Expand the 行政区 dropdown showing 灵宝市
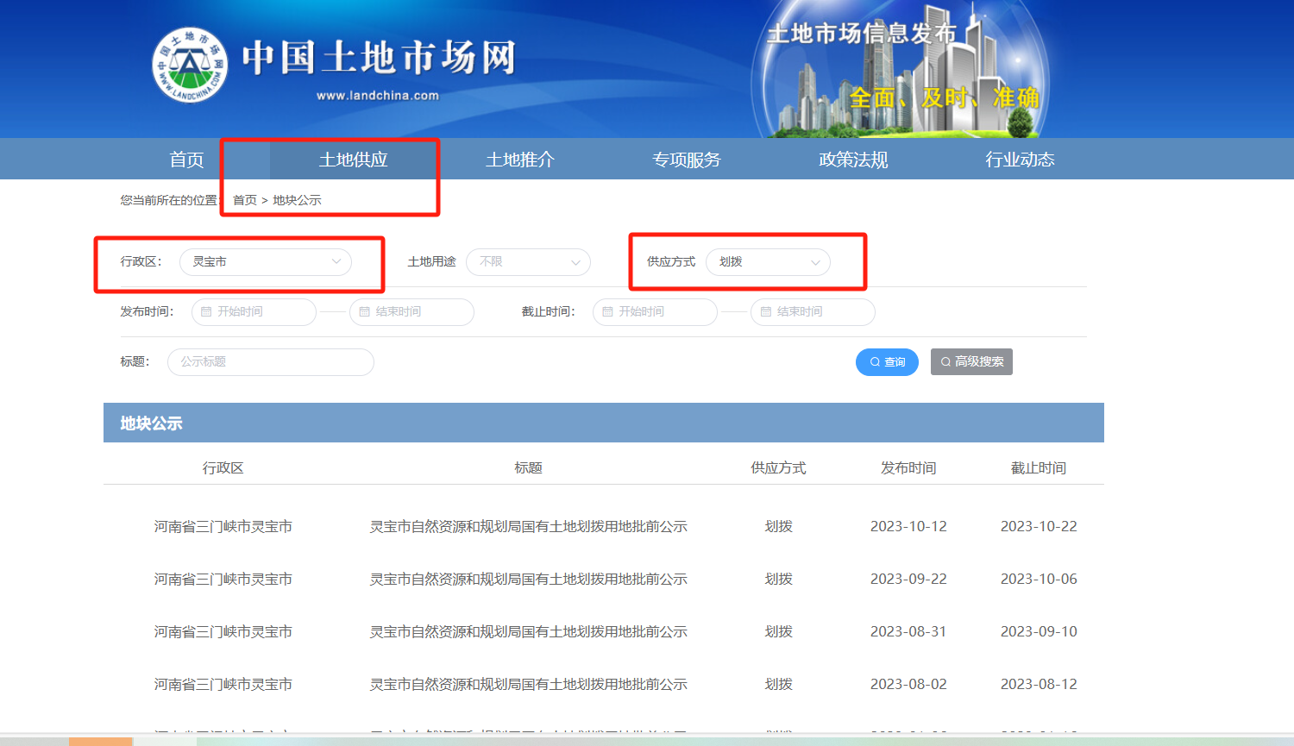This screenshot has height=746, width=1294. pyautogui.click(x=266, y=262)
